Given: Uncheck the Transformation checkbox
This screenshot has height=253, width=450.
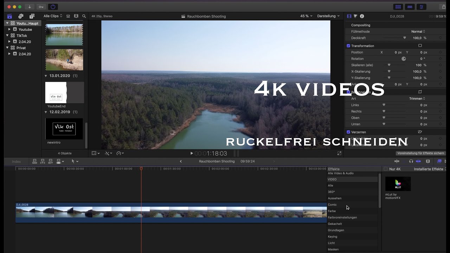Looking at the screenshot, I should (x=348, y=46).
